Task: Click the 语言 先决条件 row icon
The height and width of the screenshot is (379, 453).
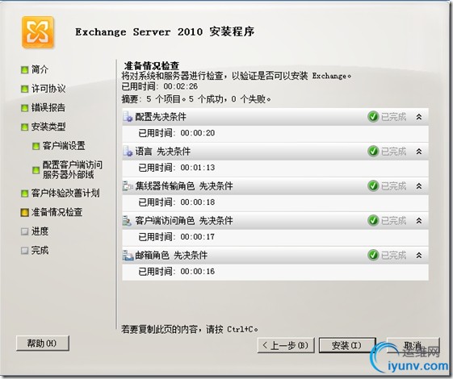Action: pyautogui.click(x=128, y=152)
